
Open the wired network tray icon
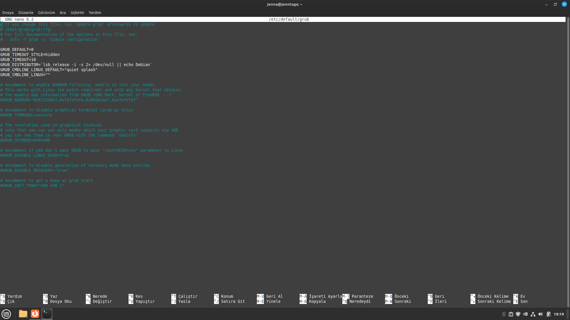pos(533,314)
